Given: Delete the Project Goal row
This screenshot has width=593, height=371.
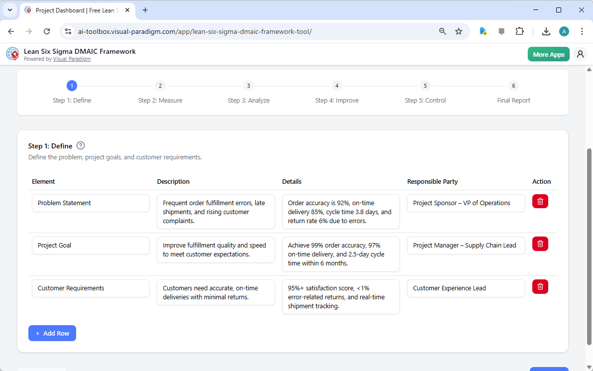Looking at the screenshot, I should [x=540, y=244].
